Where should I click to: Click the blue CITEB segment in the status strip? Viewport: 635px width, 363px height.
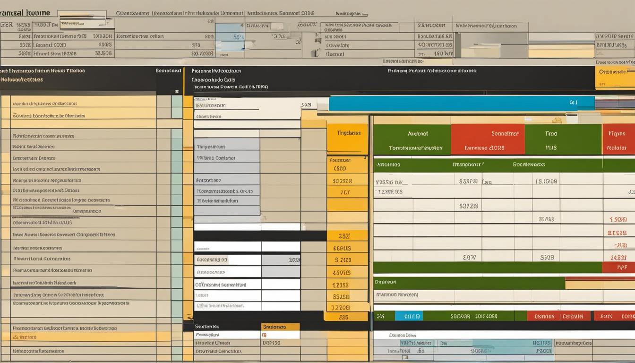[x=408, y=316]
